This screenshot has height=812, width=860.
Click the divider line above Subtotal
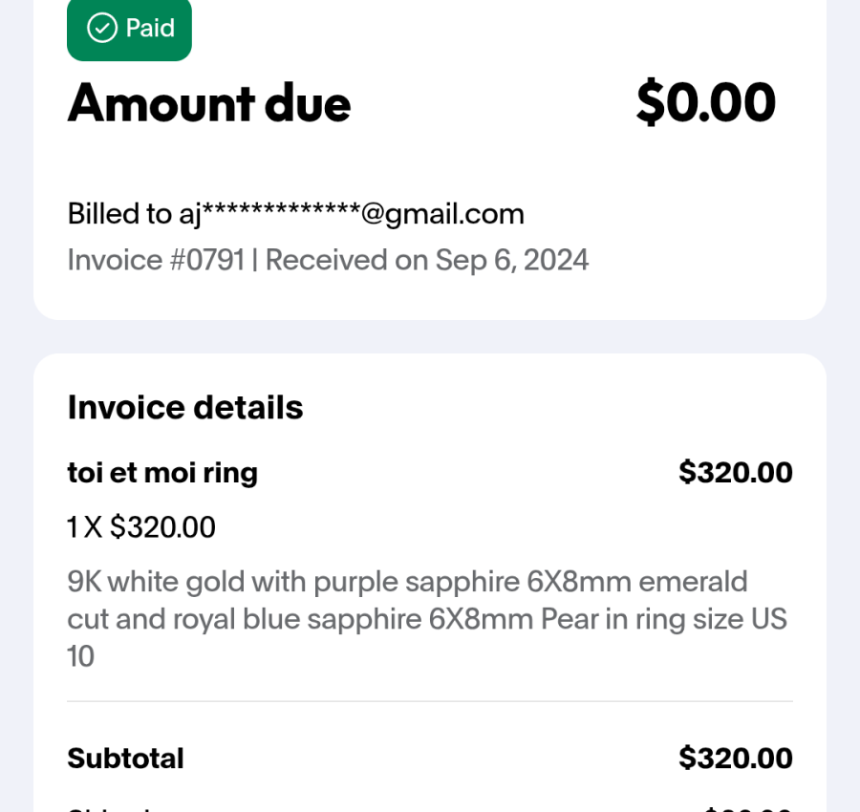430,700
